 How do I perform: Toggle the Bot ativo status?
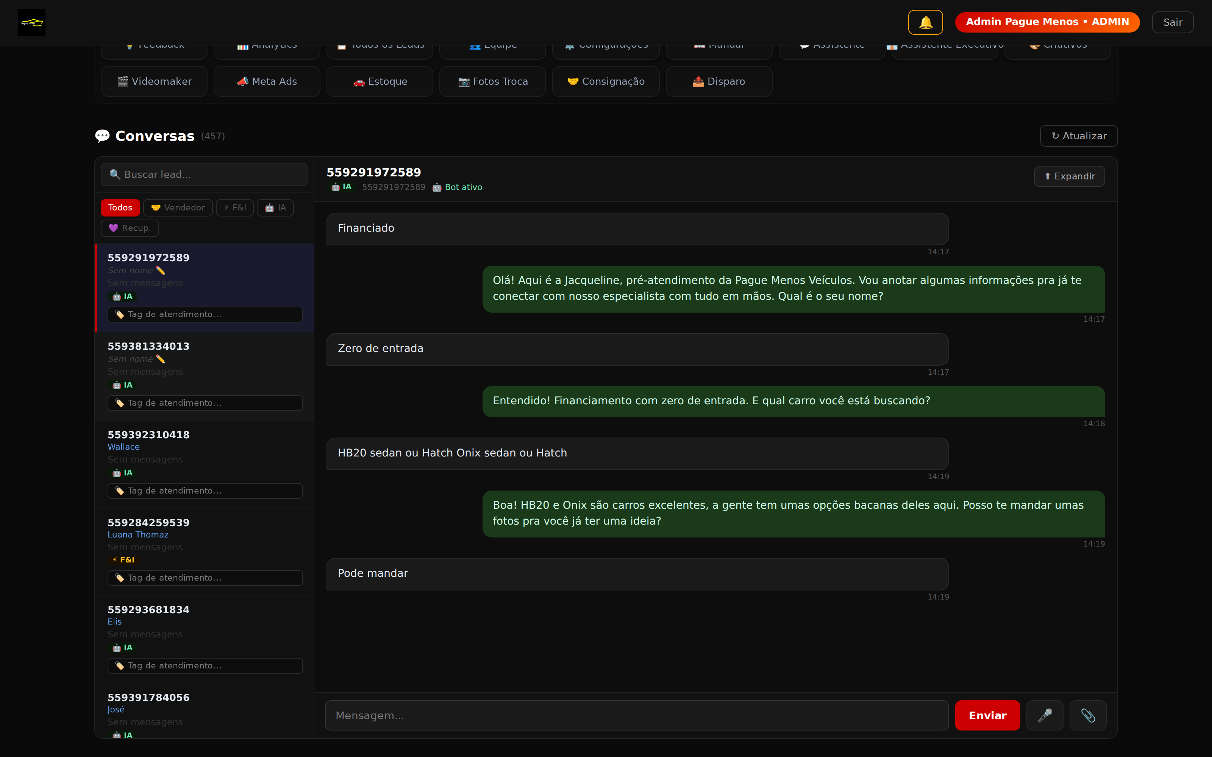[457, 187]
